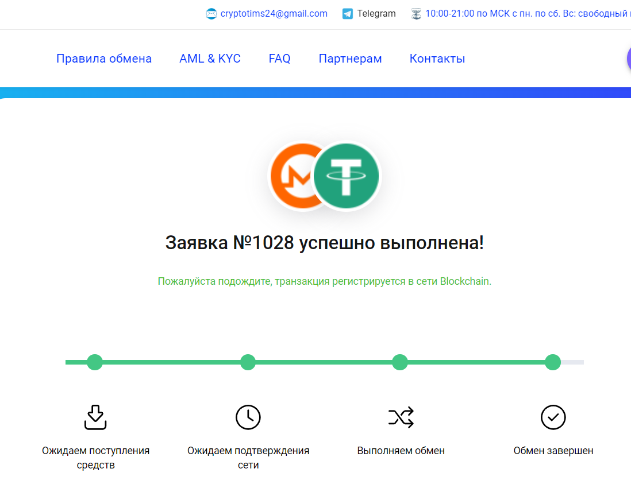Image resolution: width=631 pixels, height=492 pixels.
Task: Click the Обмен завершен step label
Action: [x=553, y=451]
